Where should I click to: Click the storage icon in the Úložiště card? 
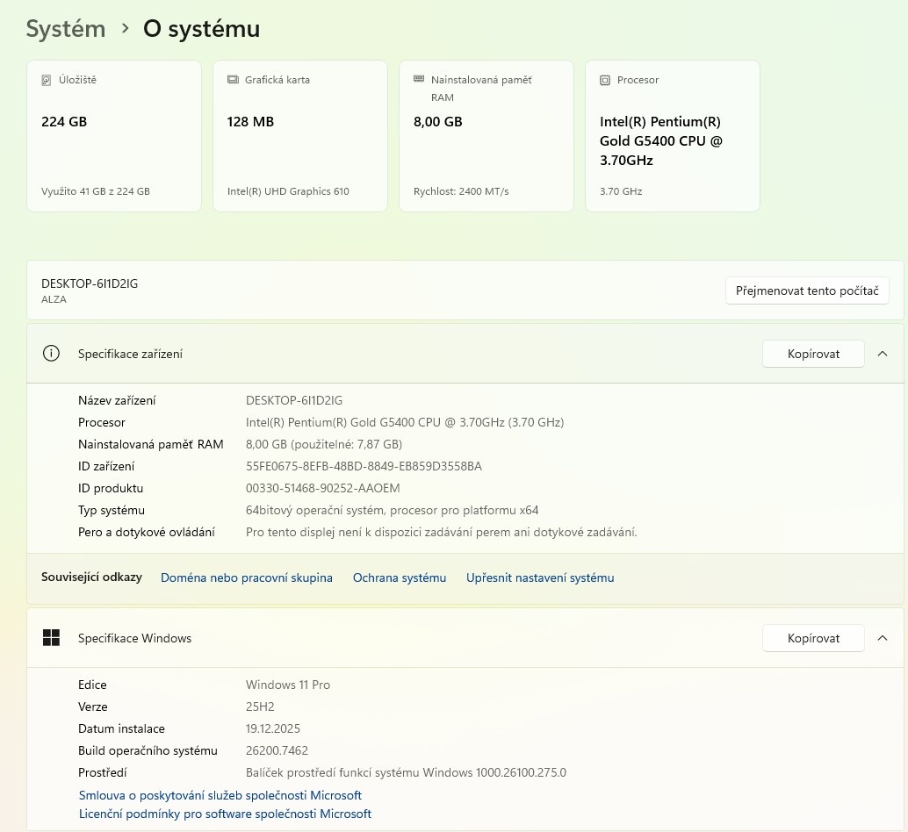(47, 80)
